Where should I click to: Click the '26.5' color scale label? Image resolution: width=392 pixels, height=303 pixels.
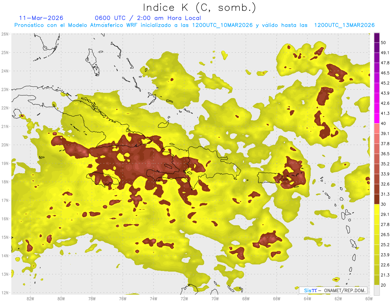tap(385, 235)
